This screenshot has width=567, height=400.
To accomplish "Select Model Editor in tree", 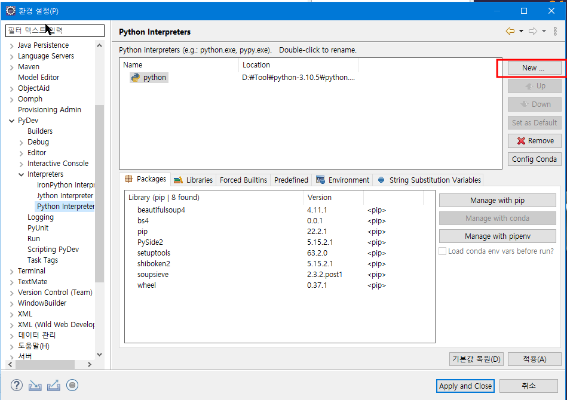I will pos(39,78).
